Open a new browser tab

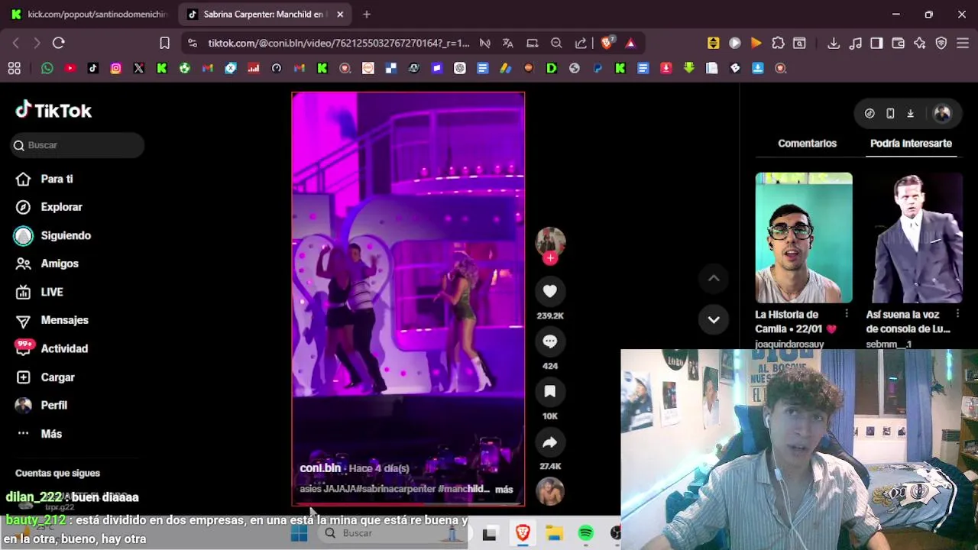pyautogui.click(x=367, y=14)
